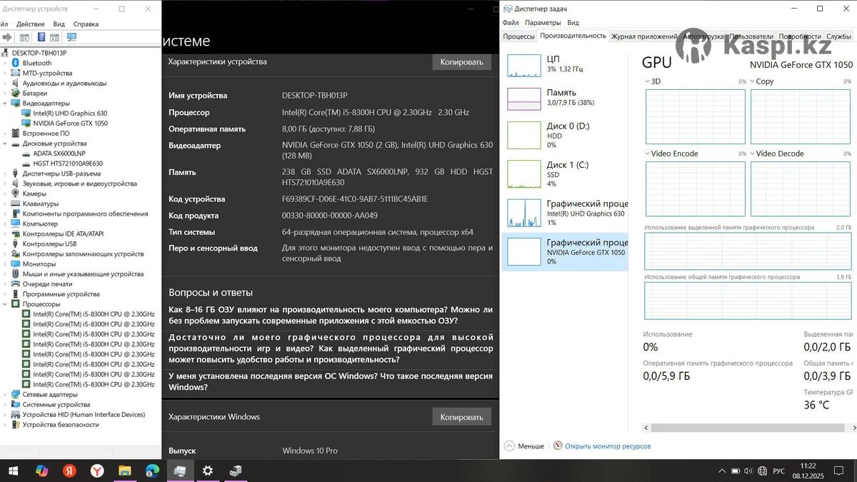Click the forward arrow in Device Manager toolbar

7,37
